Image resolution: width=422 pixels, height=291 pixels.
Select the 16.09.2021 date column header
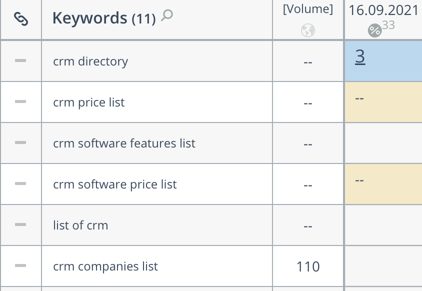383,10
